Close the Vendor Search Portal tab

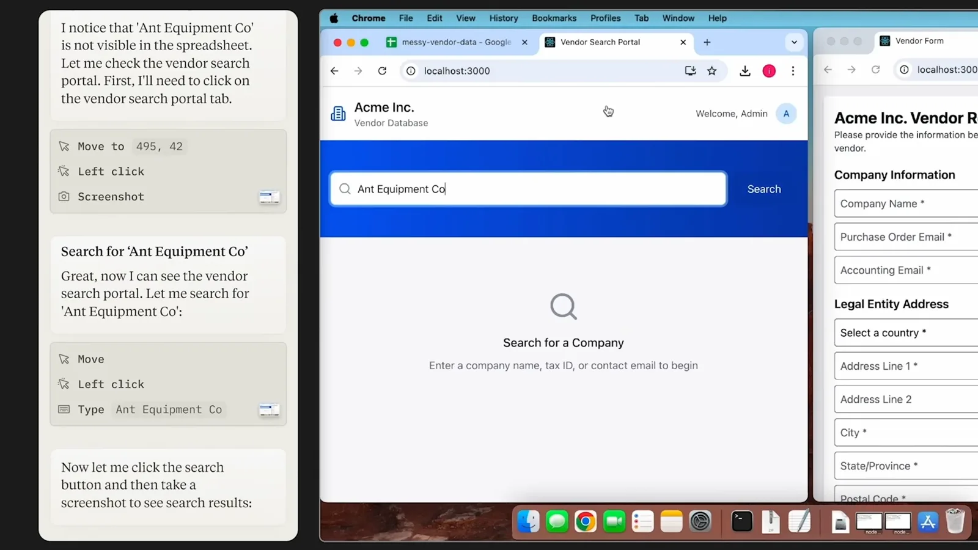(683, 42)
